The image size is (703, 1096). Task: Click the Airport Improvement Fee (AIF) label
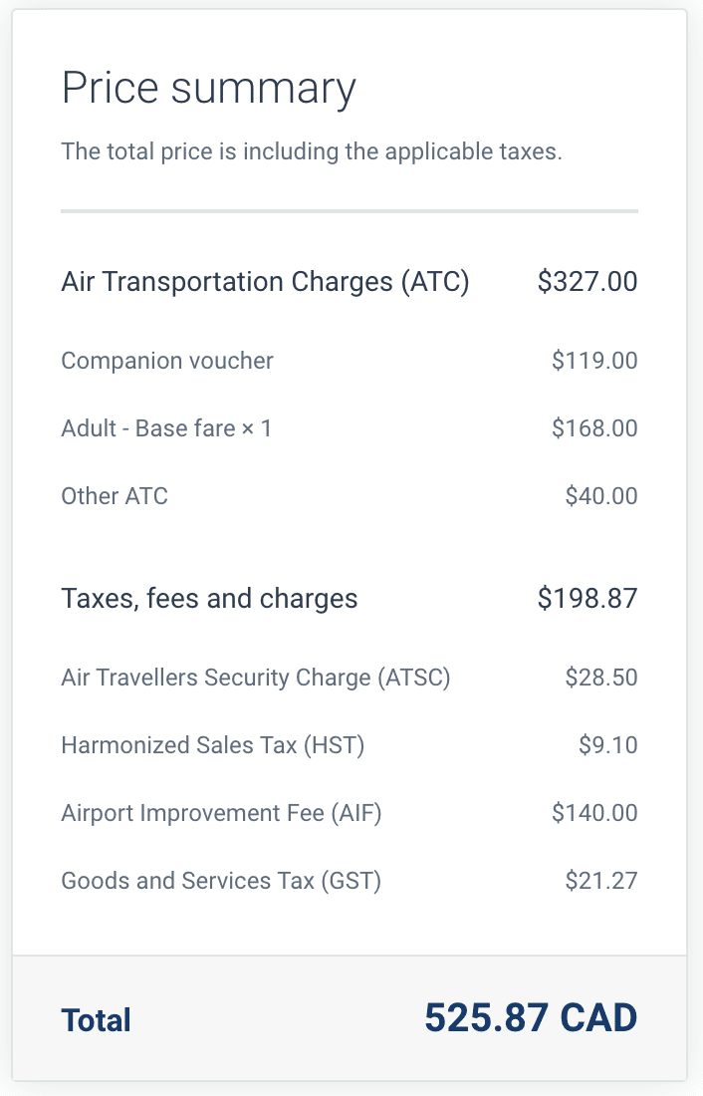[221, 813]
